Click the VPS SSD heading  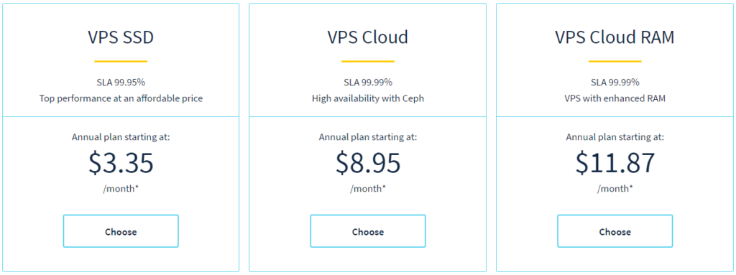121,37
